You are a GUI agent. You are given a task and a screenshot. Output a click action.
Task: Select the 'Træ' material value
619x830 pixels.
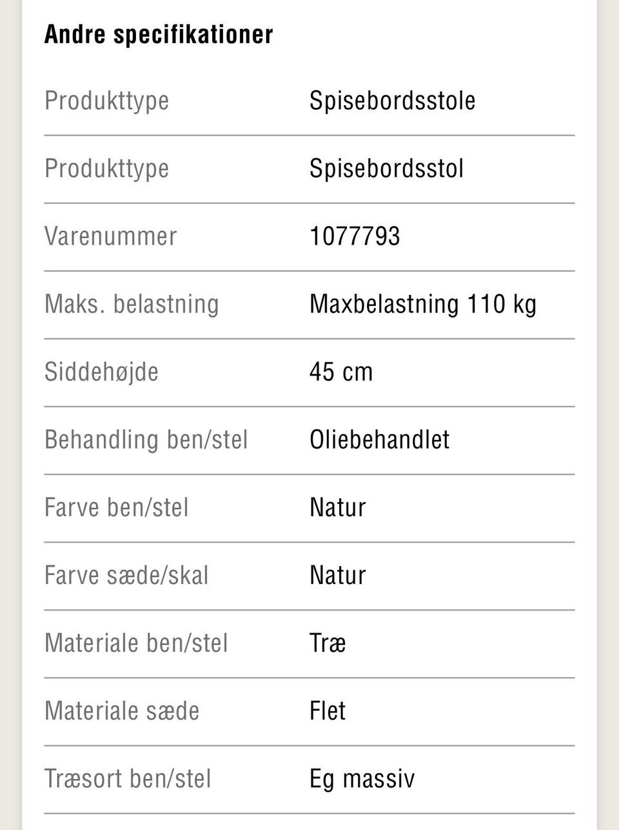tap(328, 643)
